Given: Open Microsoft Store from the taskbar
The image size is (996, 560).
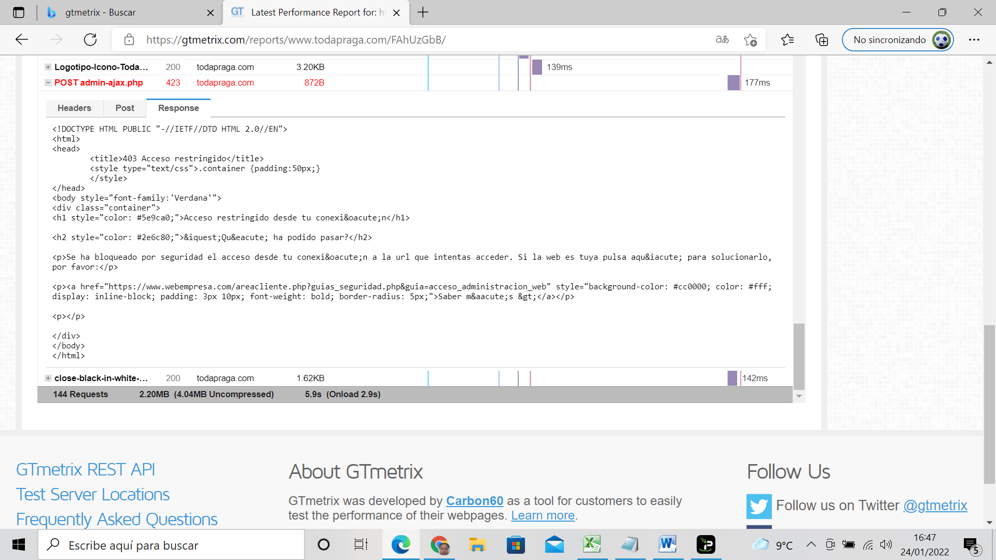Looking at the screenshot, I should pyautogui.click(x=516, y=544).
